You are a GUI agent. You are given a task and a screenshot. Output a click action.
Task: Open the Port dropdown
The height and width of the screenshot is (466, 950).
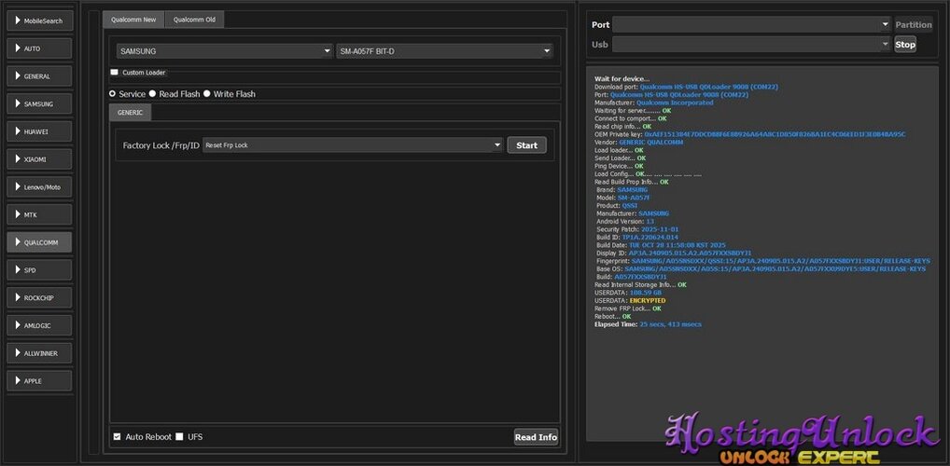coord(750,25)
